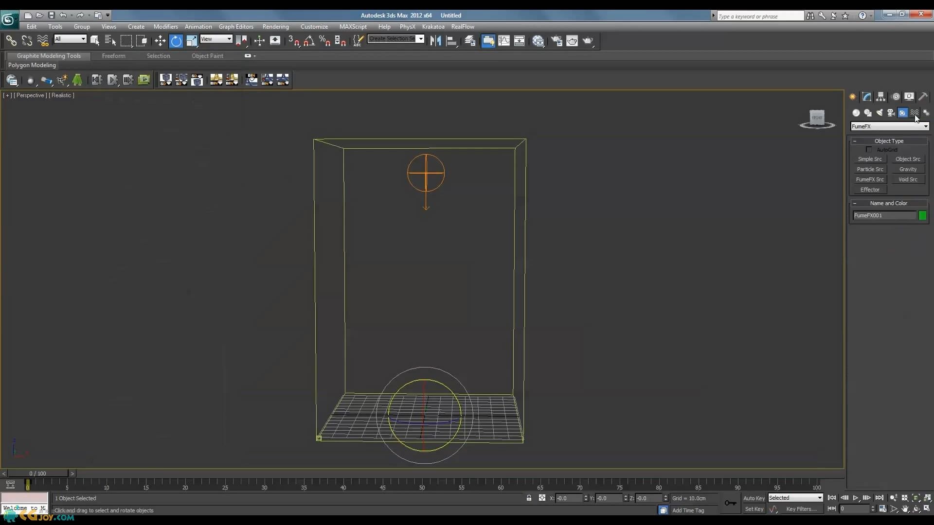Toggle AutoGrid checkbox on

pyautogui.click(x=869, y=149)
